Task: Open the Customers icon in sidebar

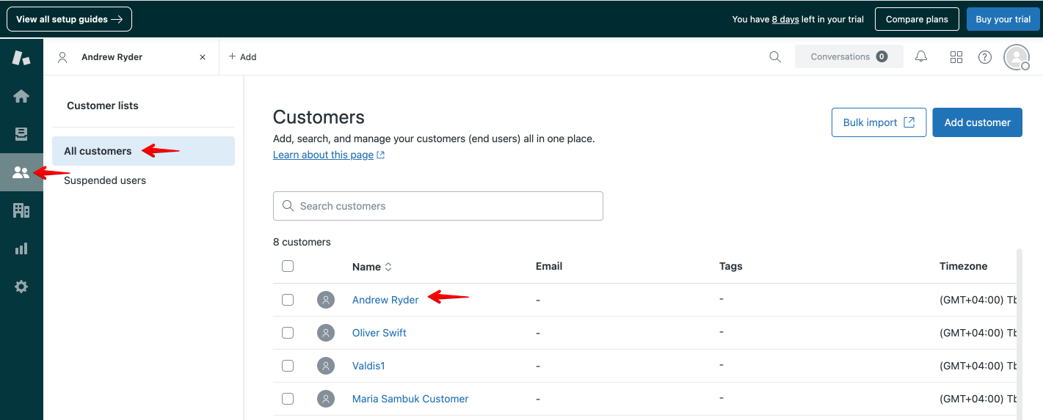Action: click(21, 173)
